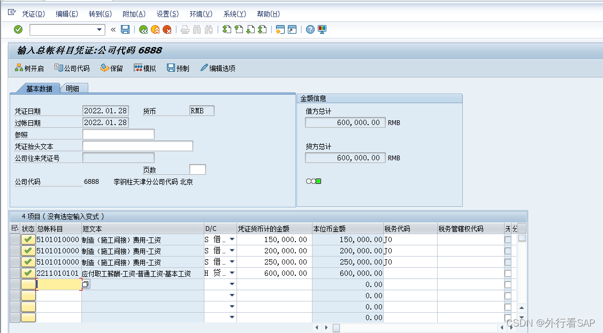Click 树开启 tree-on button

tap(29, 68)
